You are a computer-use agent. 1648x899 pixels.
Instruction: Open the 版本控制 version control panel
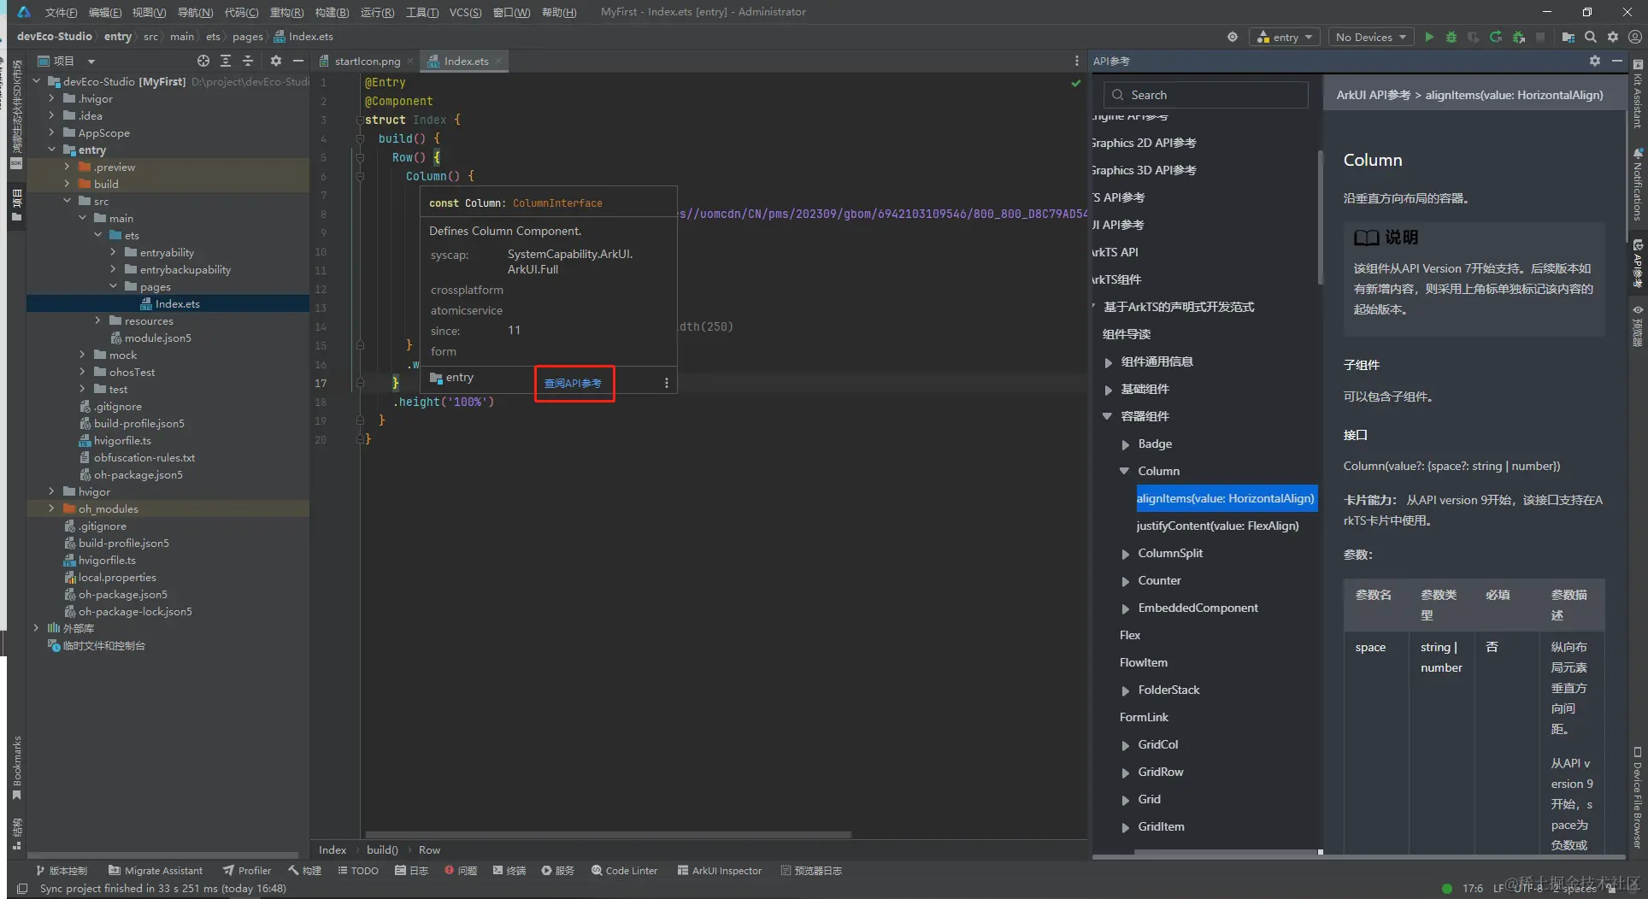point(62,871)
